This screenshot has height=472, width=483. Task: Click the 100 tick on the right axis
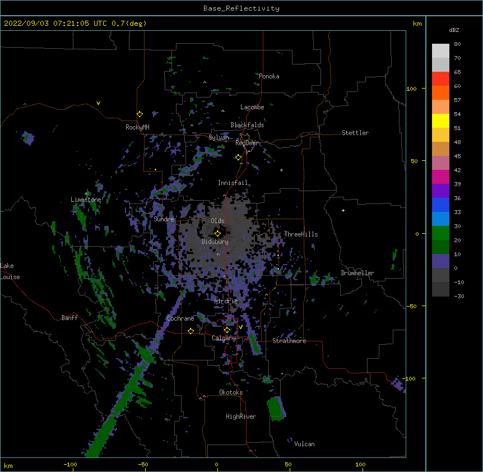click(x=411, y=89)
